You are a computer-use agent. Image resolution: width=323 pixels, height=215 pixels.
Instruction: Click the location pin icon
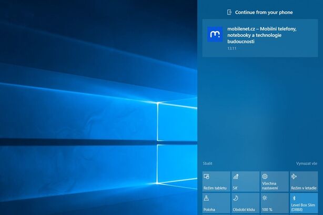coord(206,198)
